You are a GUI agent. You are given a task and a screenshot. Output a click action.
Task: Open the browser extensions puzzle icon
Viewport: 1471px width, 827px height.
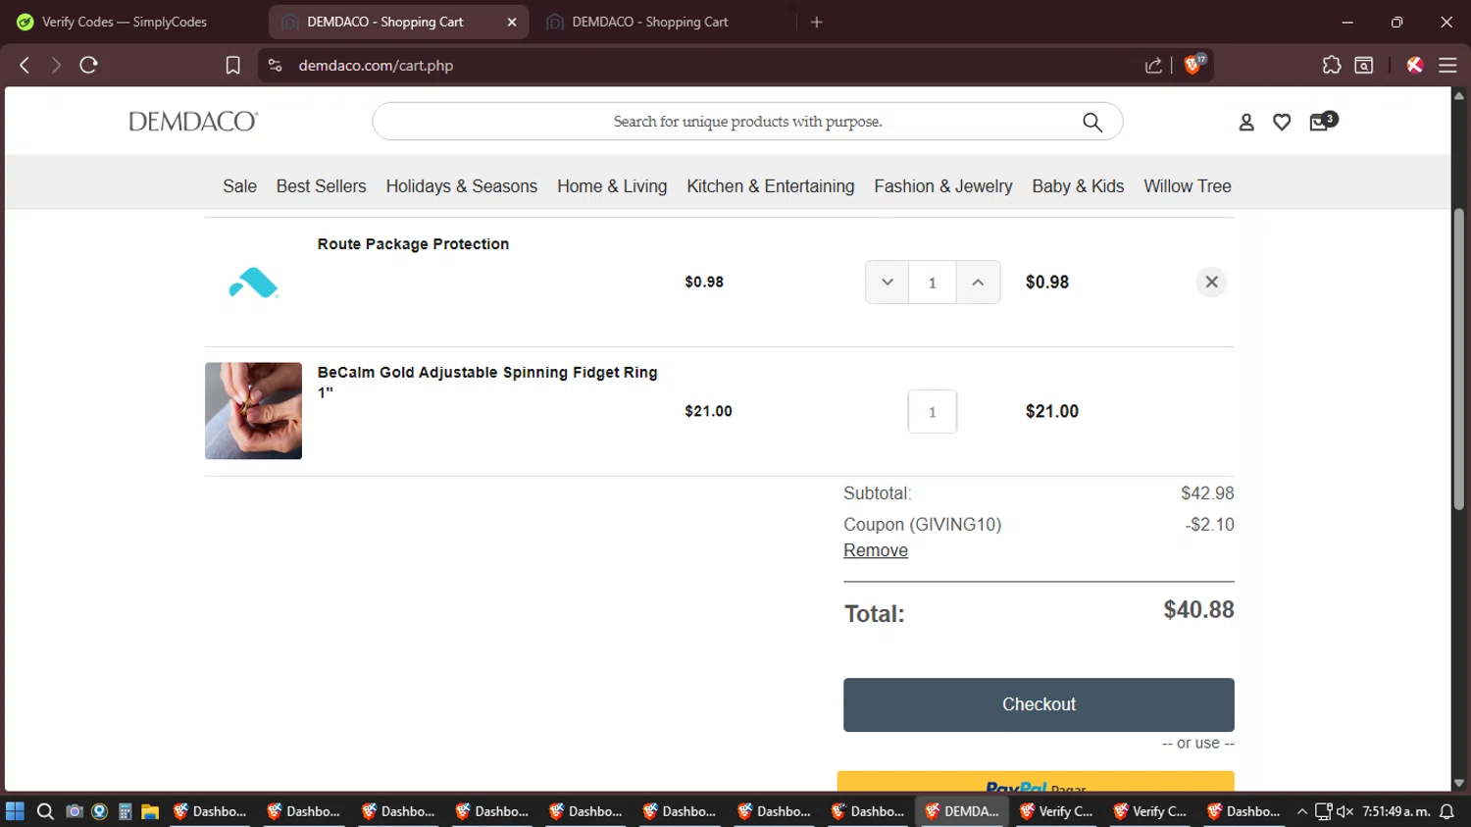pyautogui.click(x=1331, y=65)
